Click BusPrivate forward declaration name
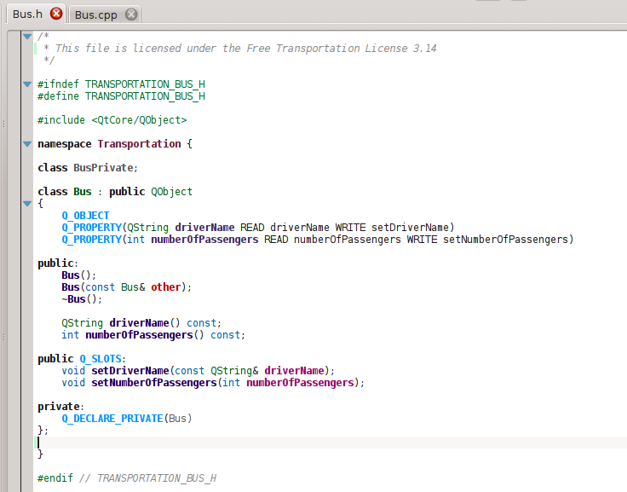Screen dimensions: 627x492 103,168
